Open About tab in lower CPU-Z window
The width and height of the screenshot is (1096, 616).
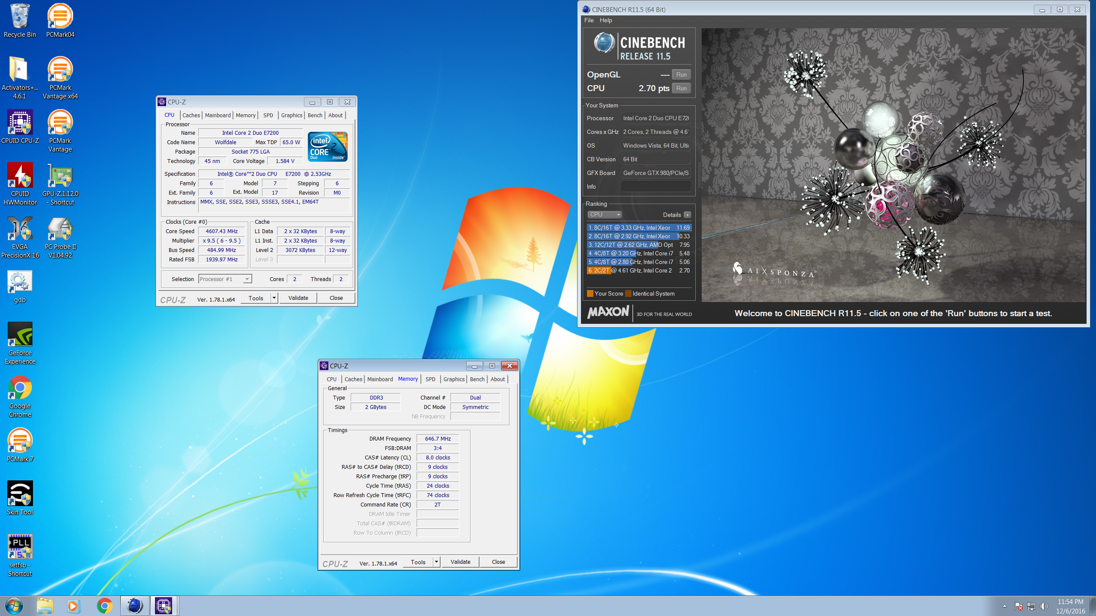[497, 379]
